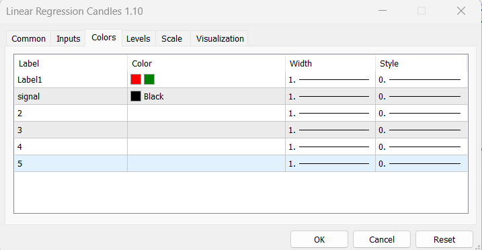Open style selector for signal row
The width and height of the screenshot is (482, 250).
421,96
